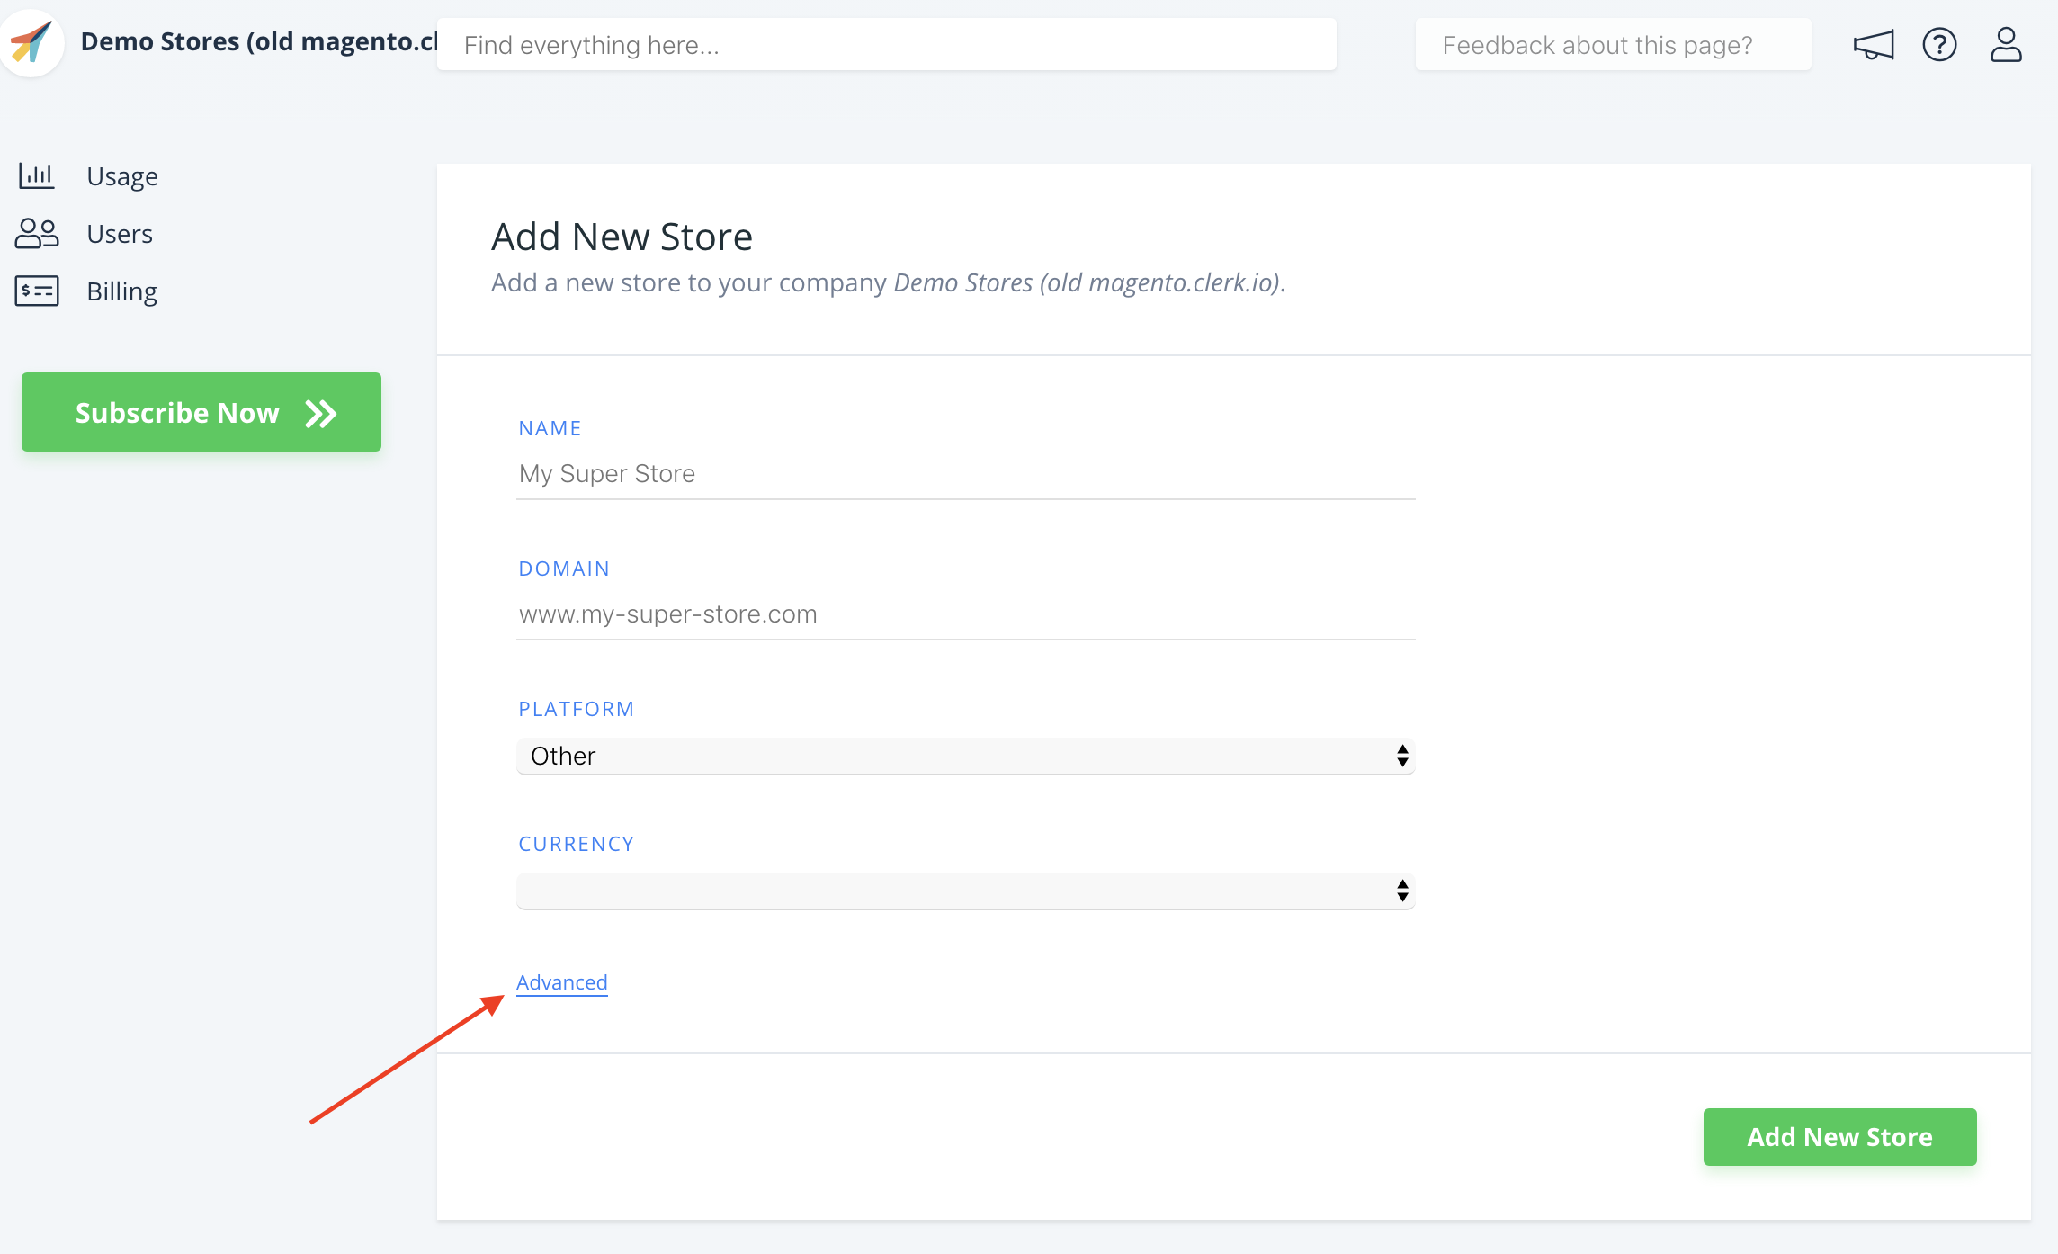Open the user account profile icon
The image size is (2058, 1254).
[2006, 45]
